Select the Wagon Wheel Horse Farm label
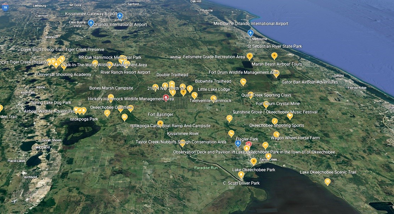This screenshot has width=394, height=214. point(295,138)
